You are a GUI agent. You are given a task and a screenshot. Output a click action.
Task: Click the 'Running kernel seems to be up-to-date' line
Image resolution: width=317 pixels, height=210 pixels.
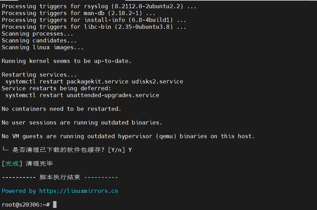(x=66, y=61)
